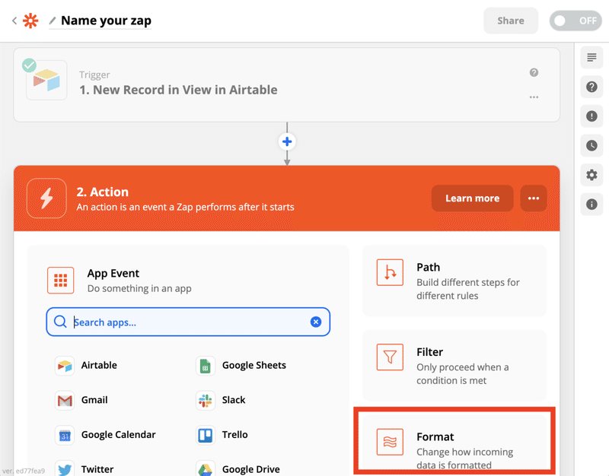This screenshot has height=476, width=609.
Task: Add a step with the blue plus button
Action: (287, 141)
